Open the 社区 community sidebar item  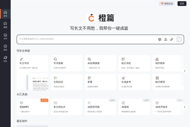point(5,59)
